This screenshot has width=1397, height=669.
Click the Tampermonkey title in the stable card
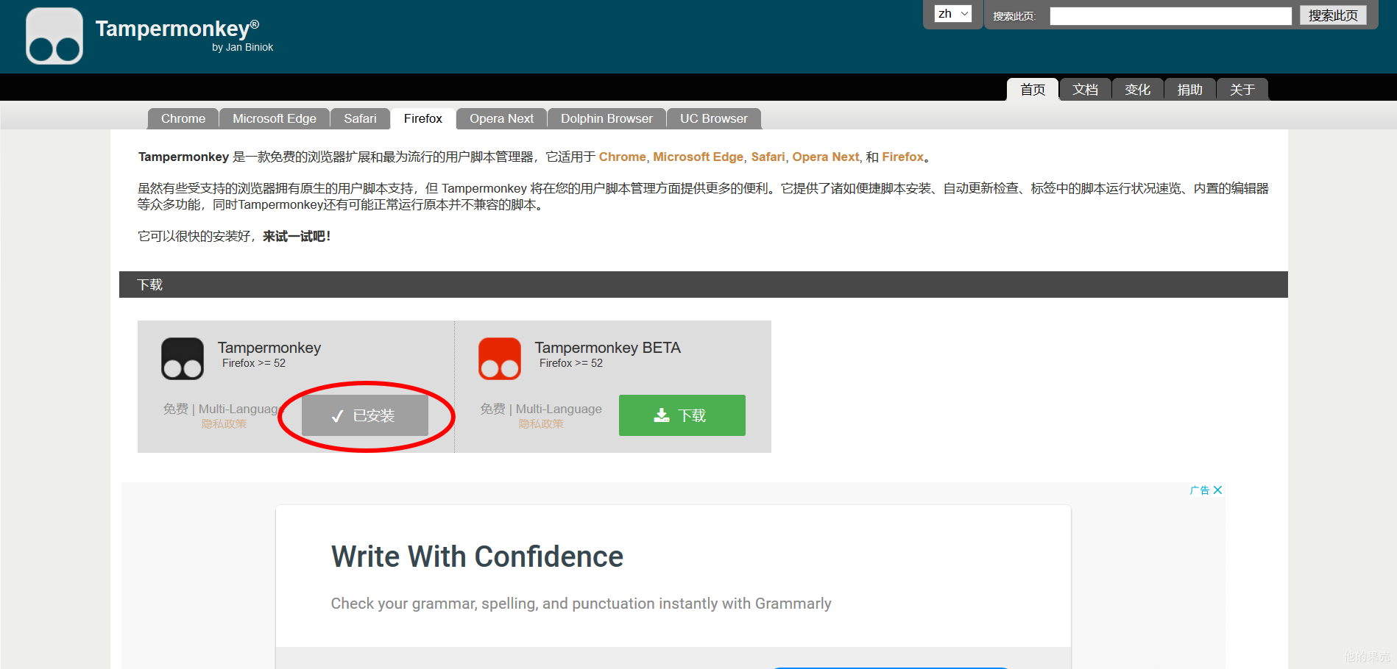[269, 348]
